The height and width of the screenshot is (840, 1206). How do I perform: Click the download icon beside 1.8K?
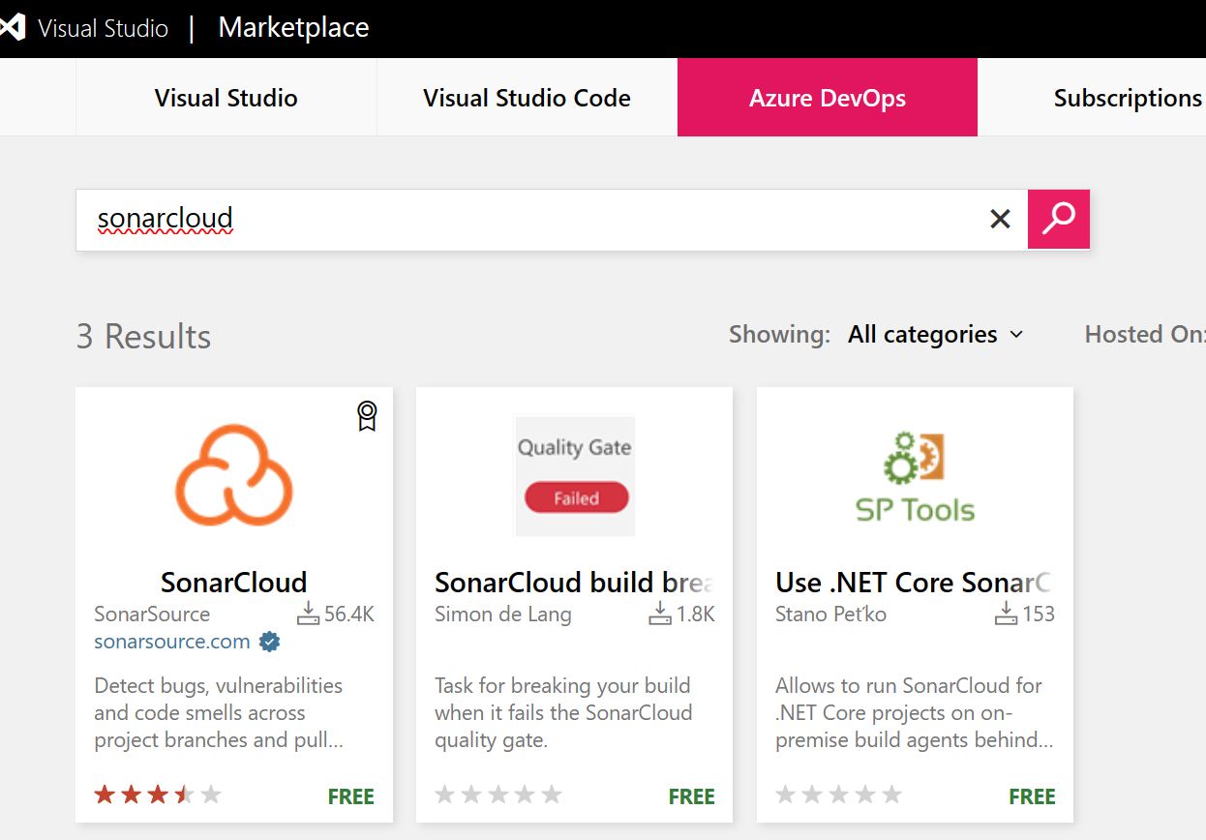tap(660, 613)
